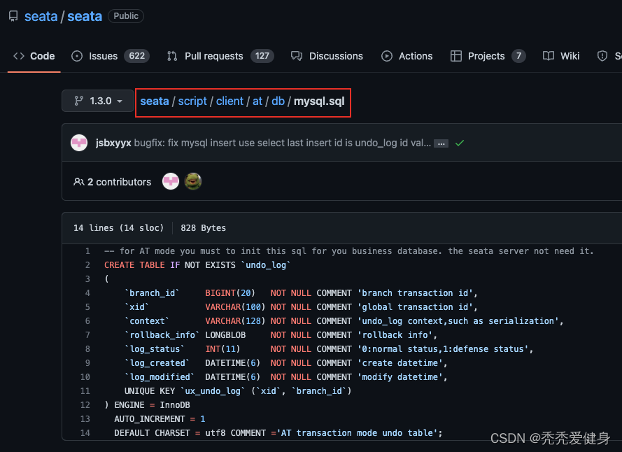Open the jsbxyyx username link
The height and width of the screenshot is (452, 622).
pyautogui.click(x=113, y=143)
